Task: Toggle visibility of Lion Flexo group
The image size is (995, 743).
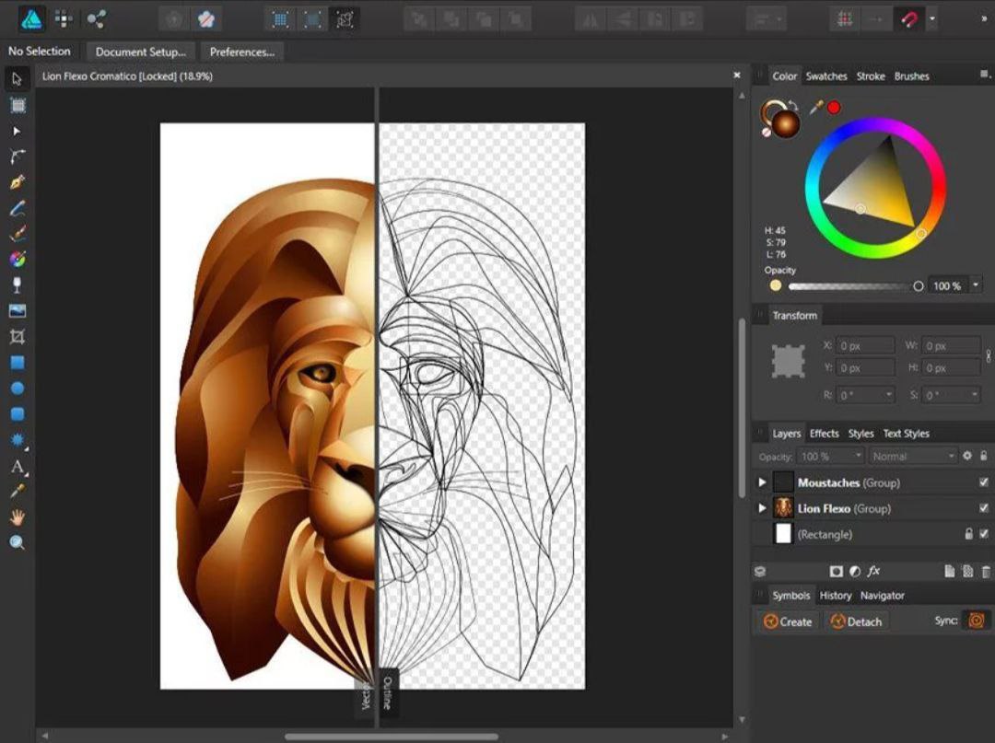Action: (x=983, y=508)
